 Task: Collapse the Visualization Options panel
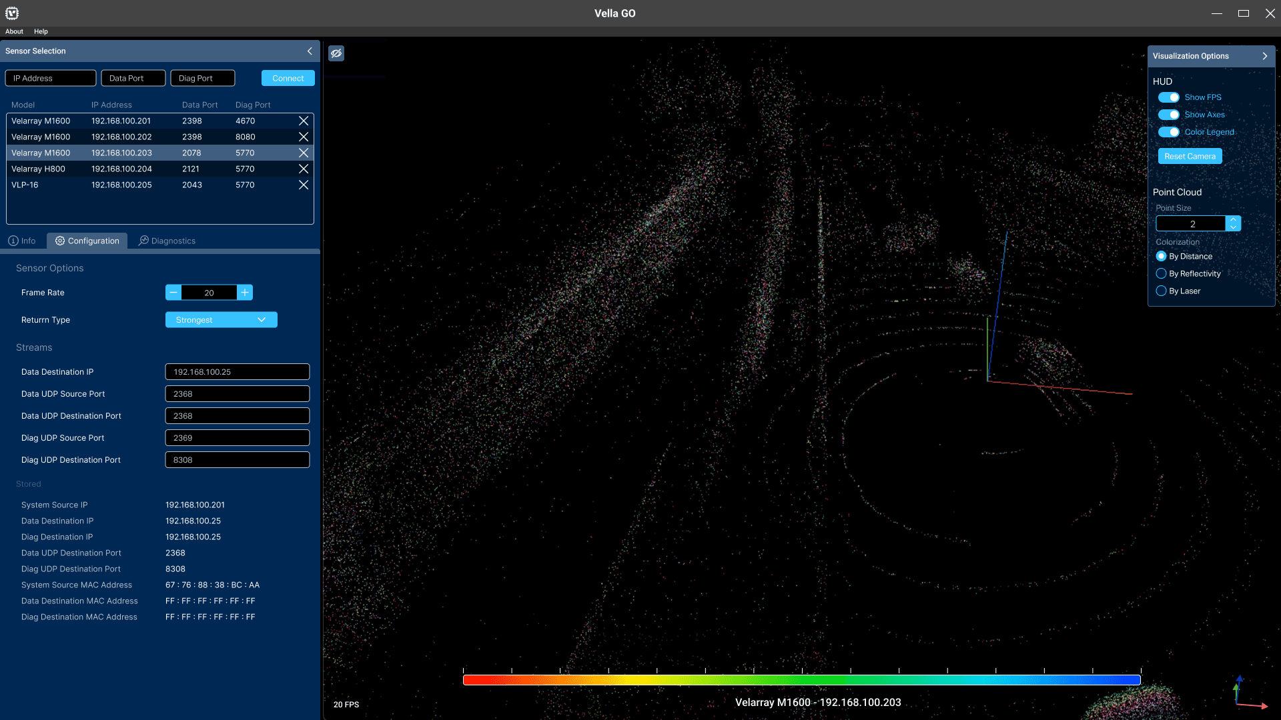tap(1264, 56)
